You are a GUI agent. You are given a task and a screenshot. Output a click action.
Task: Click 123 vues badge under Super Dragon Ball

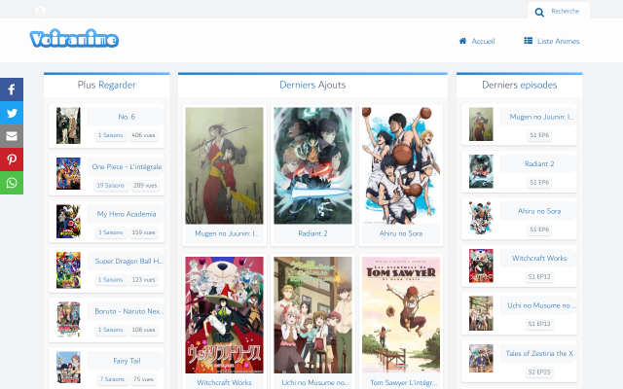143,280
